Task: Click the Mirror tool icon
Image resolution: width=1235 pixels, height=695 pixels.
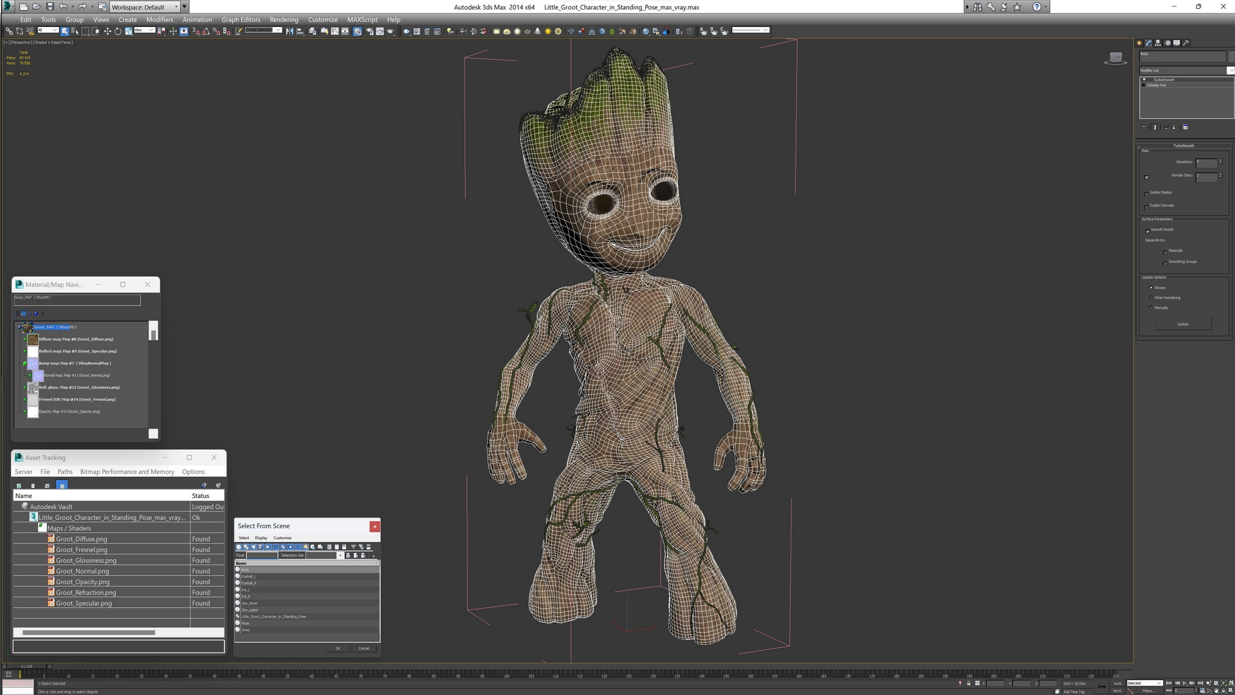Action: coord(289,31)
